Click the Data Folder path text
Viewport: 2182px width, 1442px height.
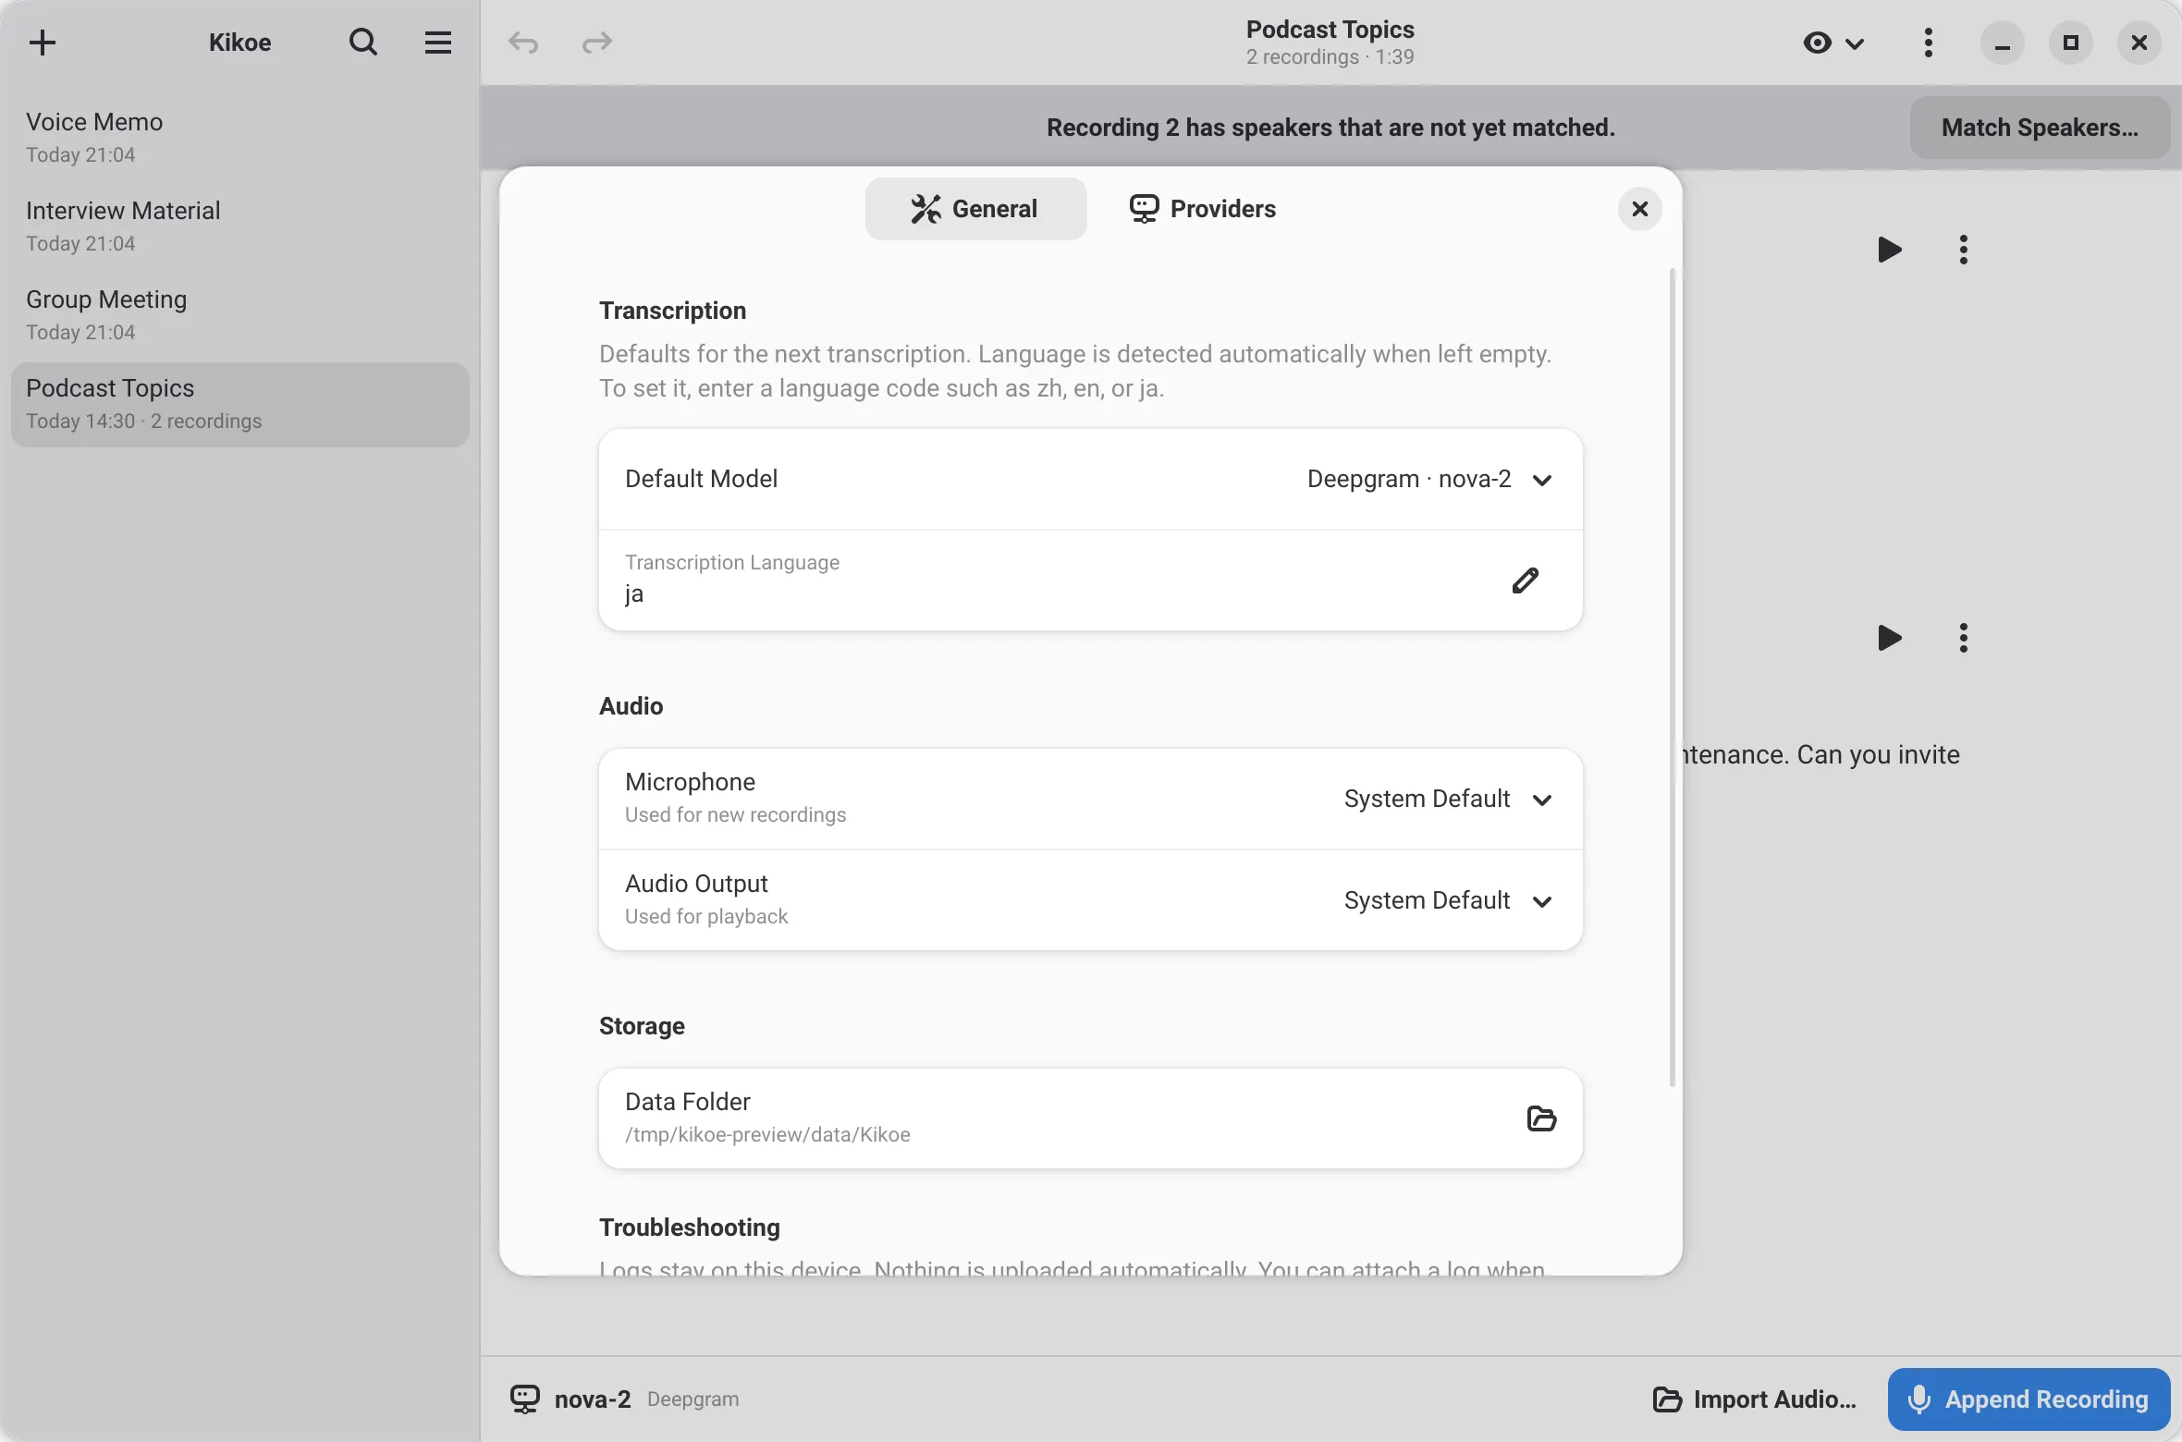point(767,1135)
